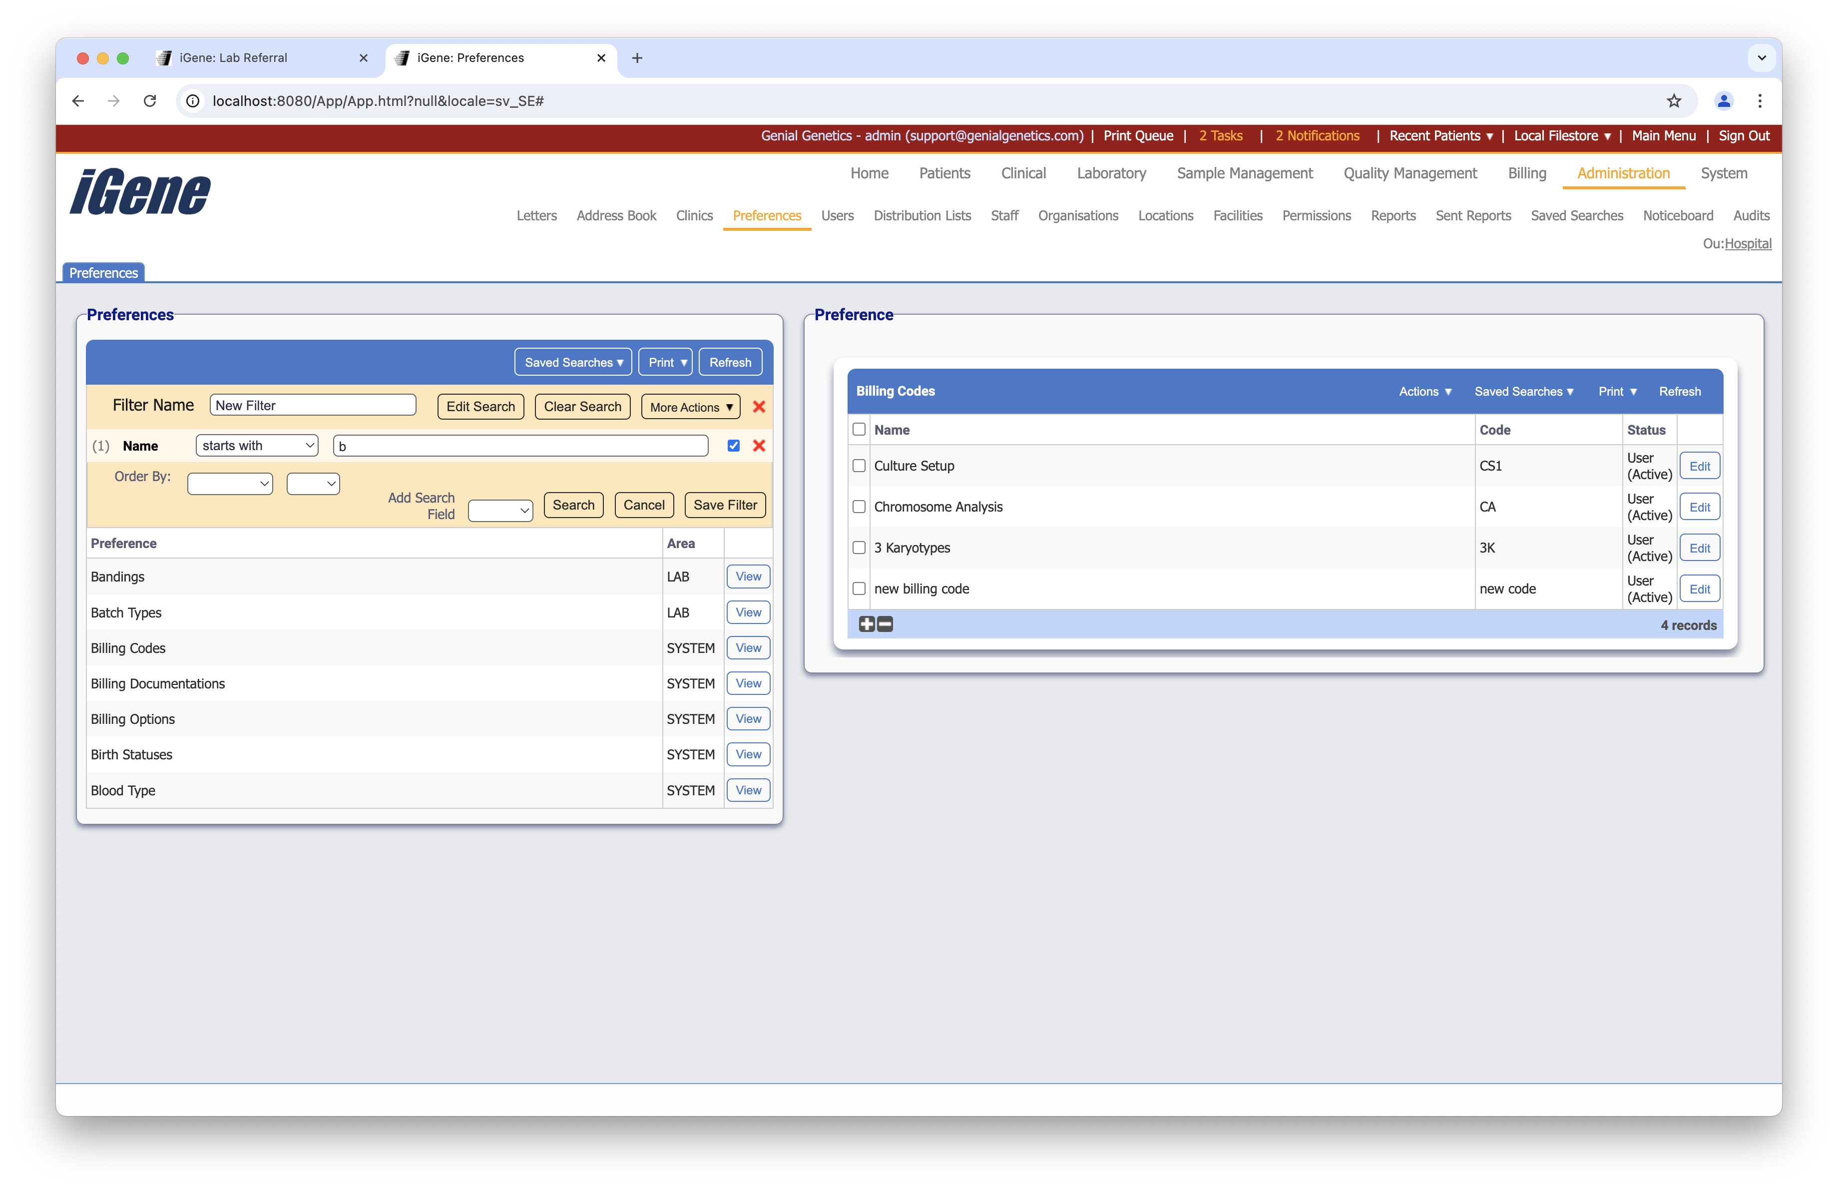Image resolution: width=1838 pixels, height=1190 pixels.
Task: Open the Billing Codes Actions menu
Action: pyautogui.click(x=1424, y=392)
